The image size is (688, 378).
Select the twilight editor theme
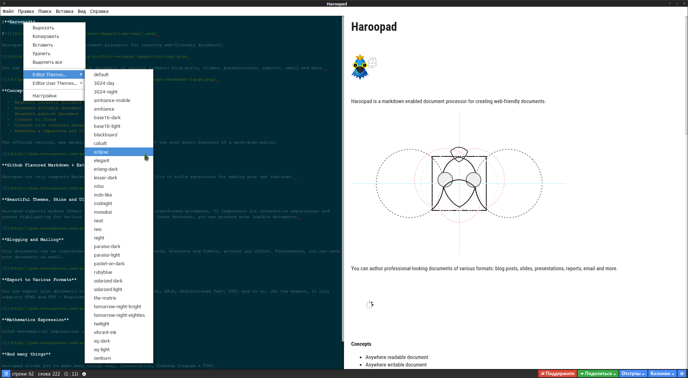pyautogui.click(x=119, y=324)
